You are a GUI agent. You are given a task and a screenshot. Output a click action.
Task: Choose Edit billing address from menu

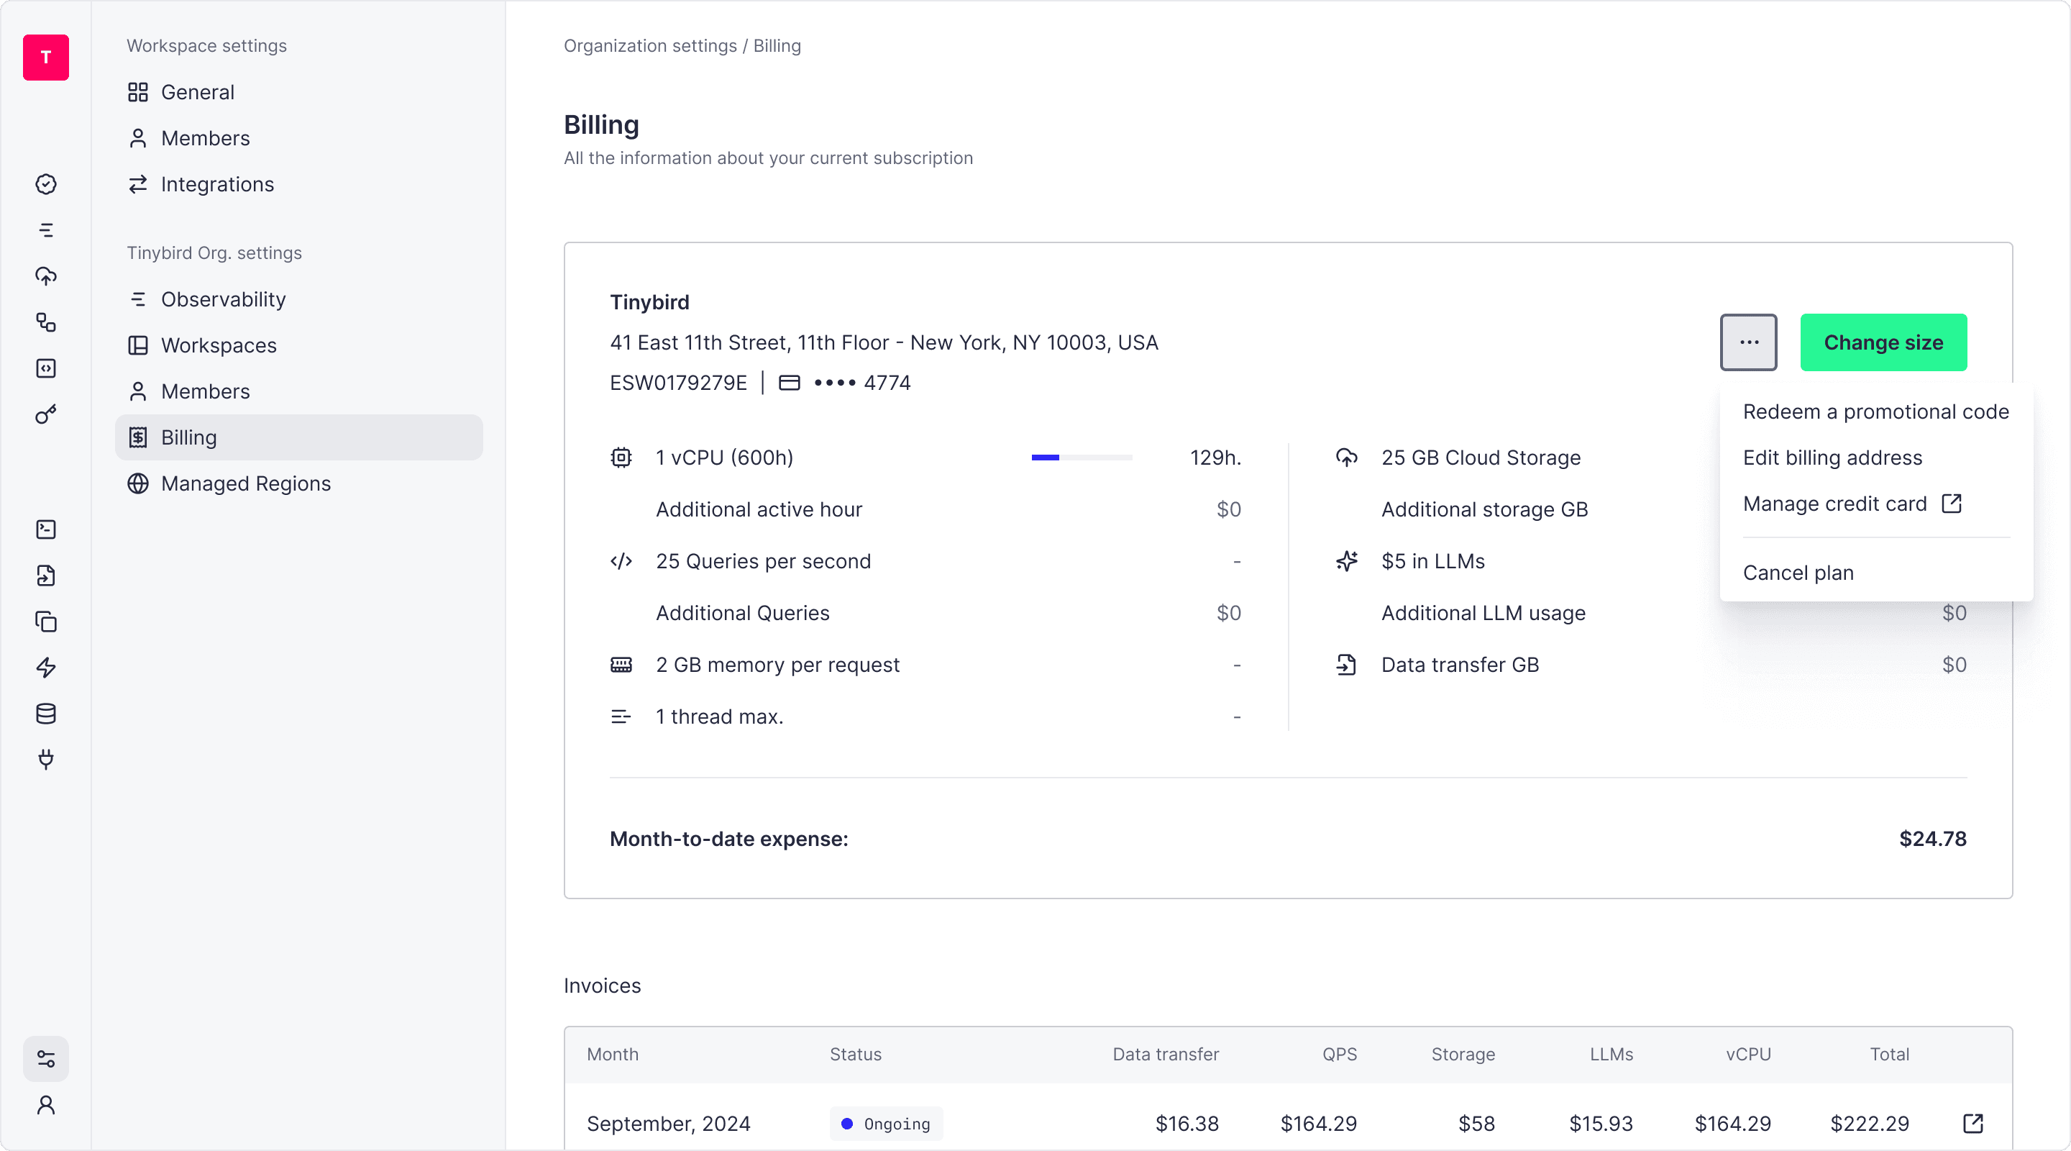[x=1832, y=458]
